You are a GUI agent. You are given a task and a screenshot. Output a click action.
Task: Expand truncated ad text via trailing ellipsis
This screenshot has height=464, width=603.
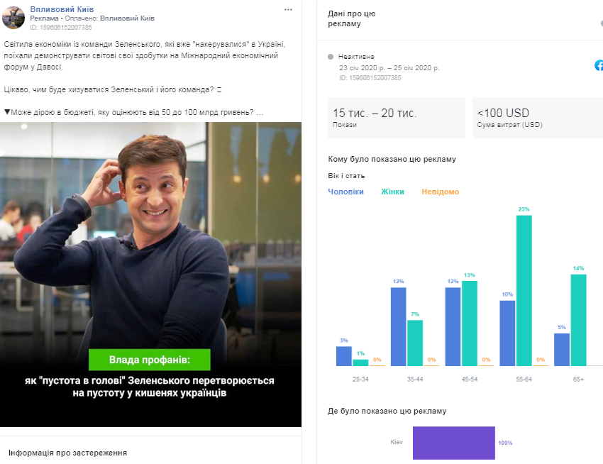[260, 112]
